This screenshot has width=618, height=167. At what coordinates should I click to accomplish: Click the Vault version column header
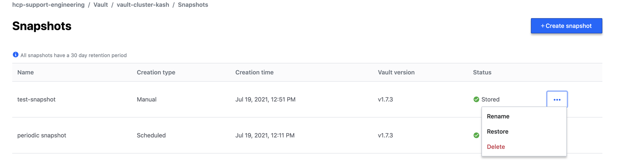(x=396, y=72)
